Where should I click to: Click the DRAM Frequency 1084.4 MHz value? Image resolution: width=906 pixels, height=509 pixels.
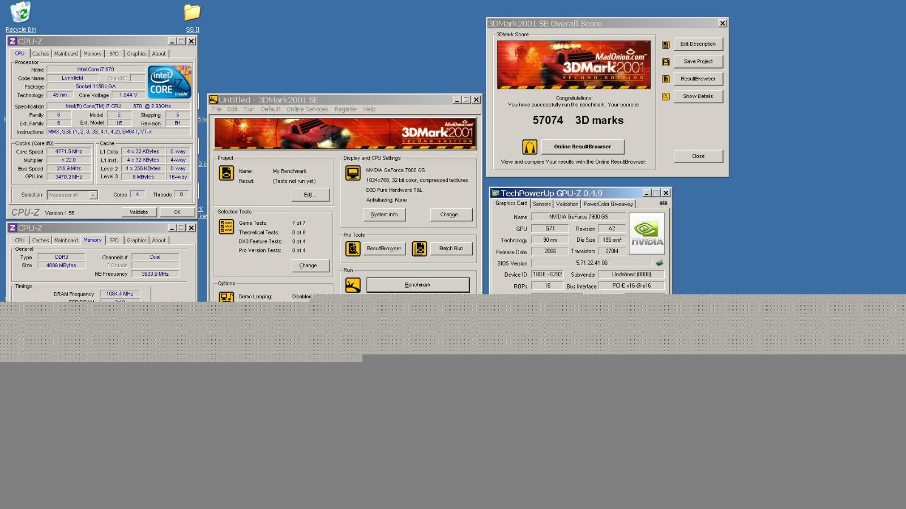120,294
